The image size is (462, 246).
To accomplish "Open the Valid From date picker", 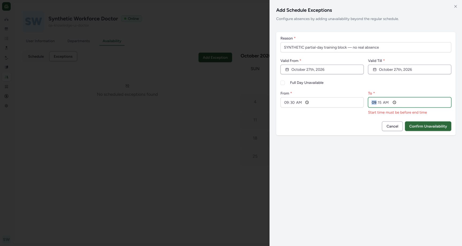I will (x=322, y=69).
